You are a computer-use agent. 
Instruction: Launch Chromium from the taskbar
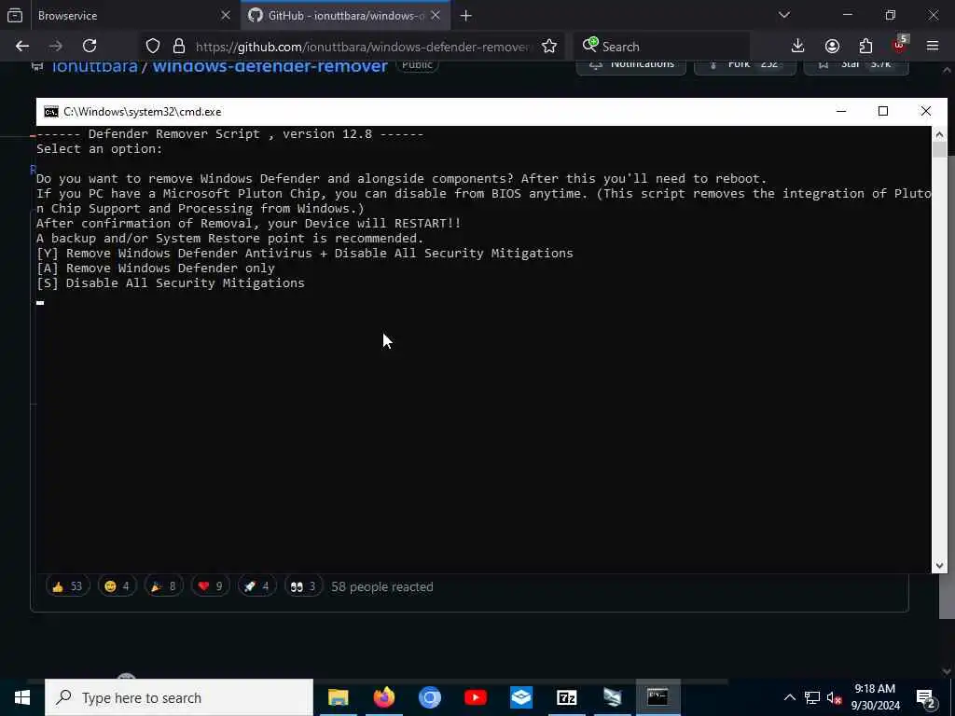(x=429, y=697)
